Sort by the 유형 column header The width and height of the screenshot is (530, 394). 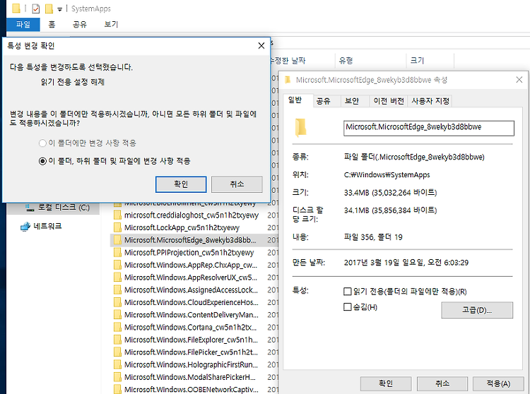point(346,61)
